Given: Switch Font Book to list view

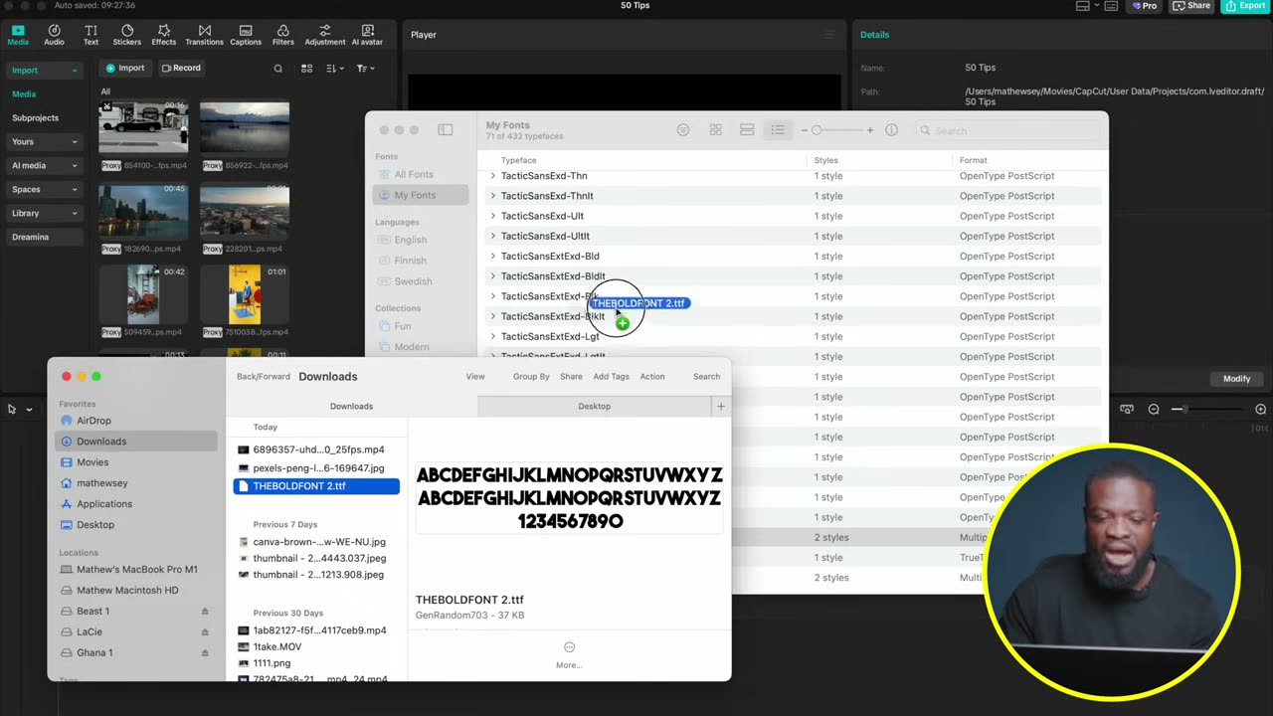Looking at the screenshot, I should [x=778, y=130].
